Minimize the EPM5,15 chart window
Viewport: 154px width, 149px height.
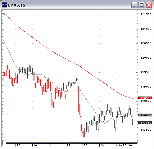pyautogui.click(x=134, y=5)
